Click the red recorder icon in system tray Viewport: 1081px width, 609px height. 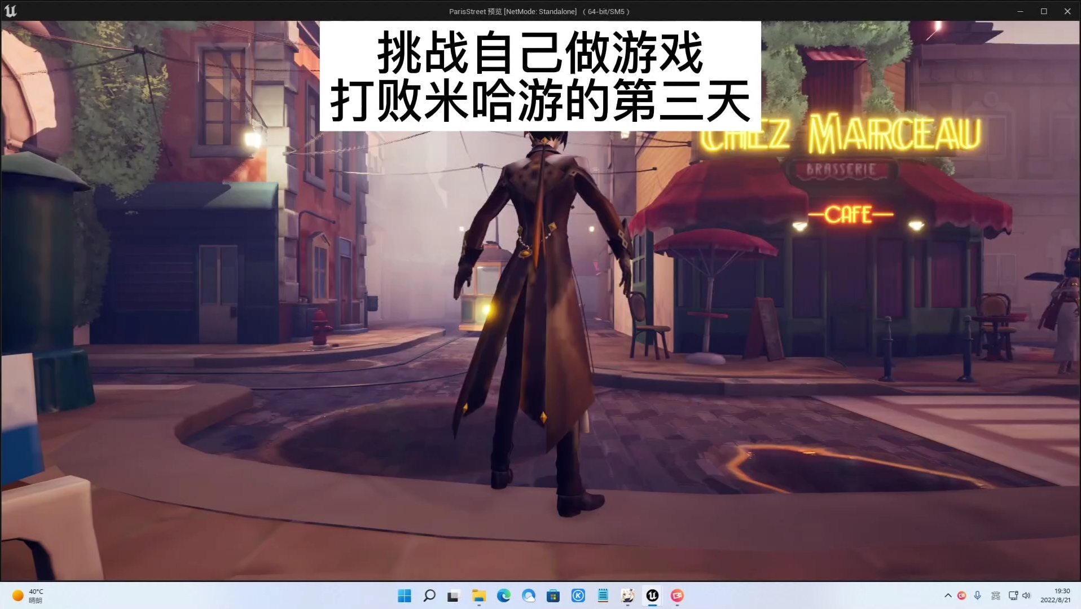point(962,595)
